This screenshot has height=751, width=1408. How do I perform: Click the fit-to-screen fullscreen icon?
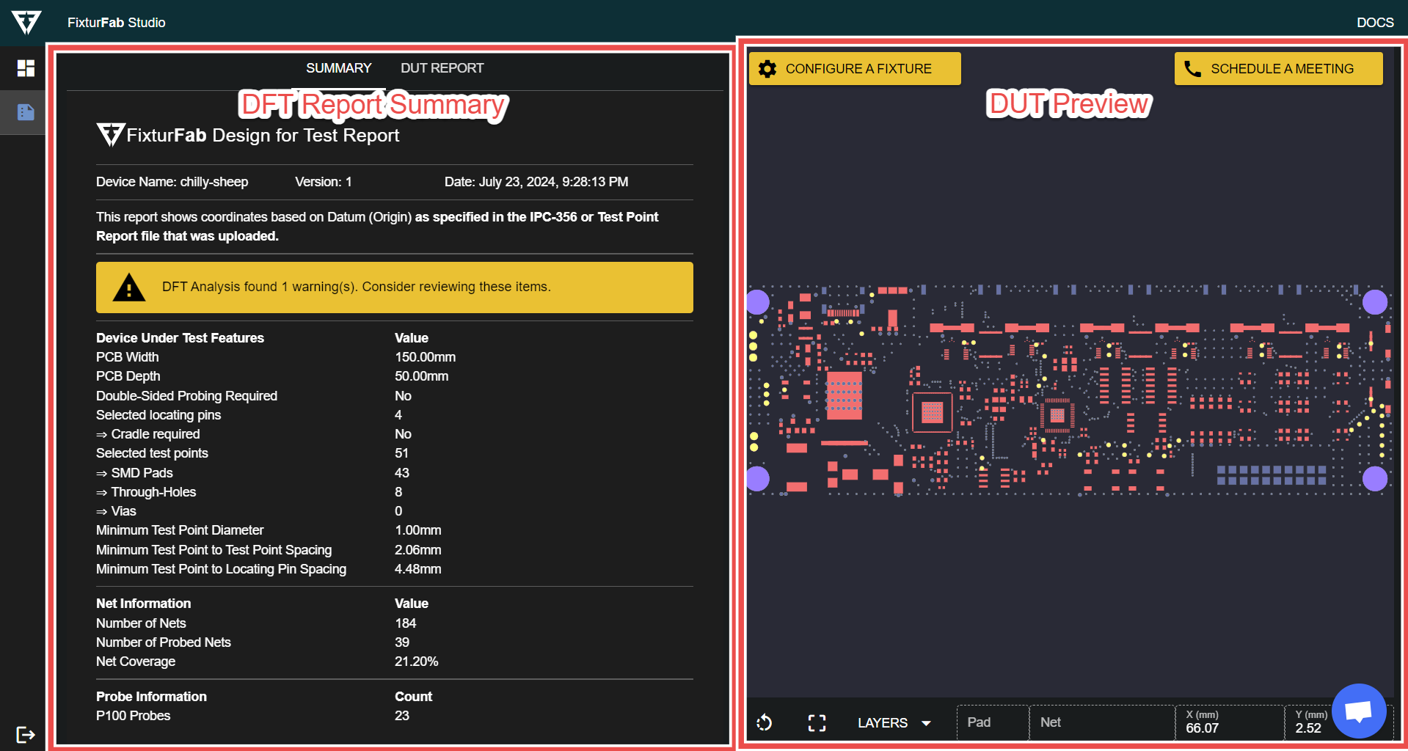click(817, 723)
